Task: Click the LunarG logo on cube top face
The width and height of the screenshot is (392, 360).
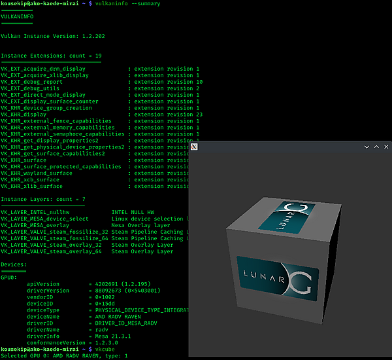Action: click(x=287, y=217)
